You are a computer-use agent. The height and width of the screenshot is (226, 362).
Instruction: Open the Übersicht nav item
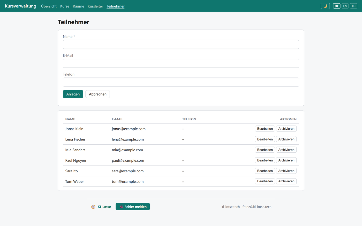pos(49,6)
